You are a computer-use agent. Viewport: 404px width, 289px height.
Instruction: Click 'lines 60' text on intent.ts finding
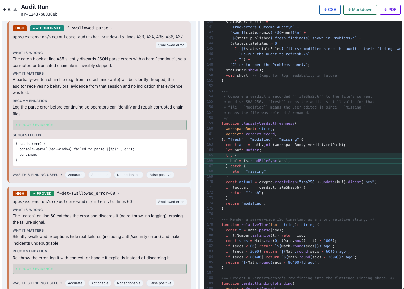click(124, 202)
